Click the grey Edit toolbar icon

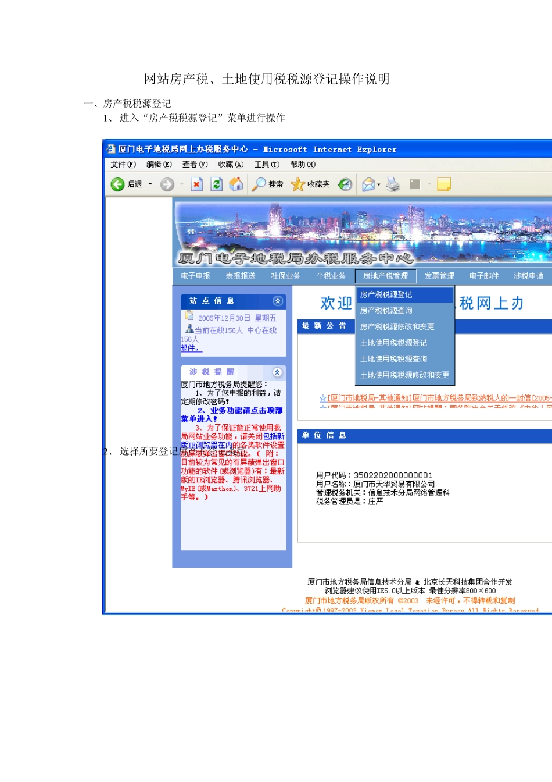coord(415,184)
